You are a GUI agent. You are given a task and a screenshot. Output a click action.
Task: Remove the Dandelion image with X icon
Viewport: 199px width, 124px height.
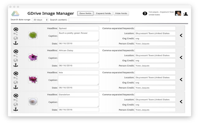16,95
